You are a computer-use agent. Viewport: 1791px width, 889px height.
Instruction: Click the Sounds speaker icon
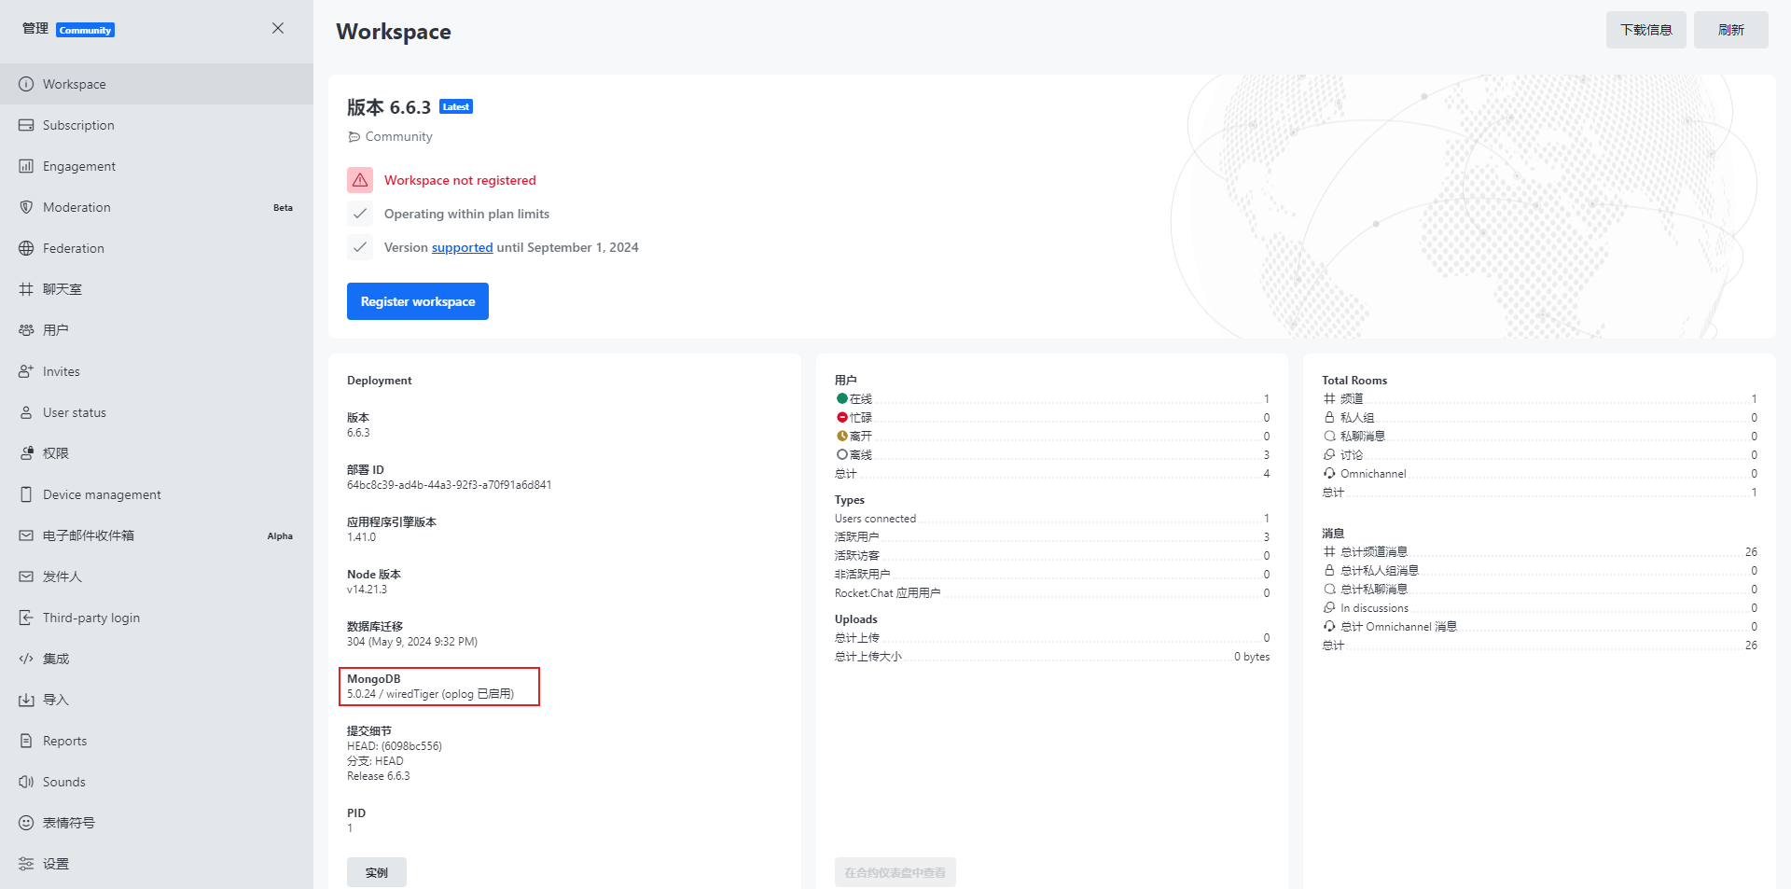point(26,782)
